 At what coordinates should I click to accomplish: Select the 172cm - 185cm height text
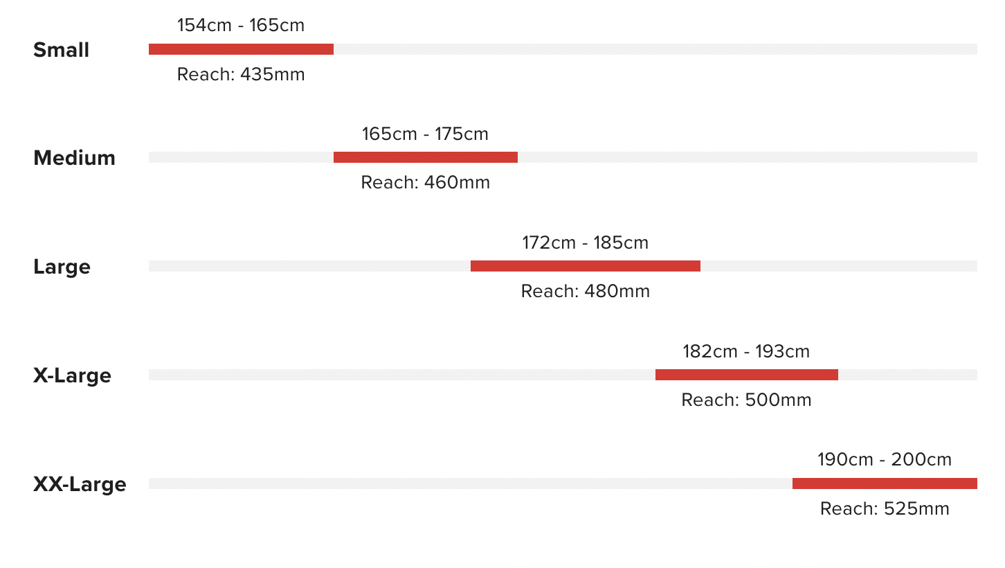click(x=586, y=242)
